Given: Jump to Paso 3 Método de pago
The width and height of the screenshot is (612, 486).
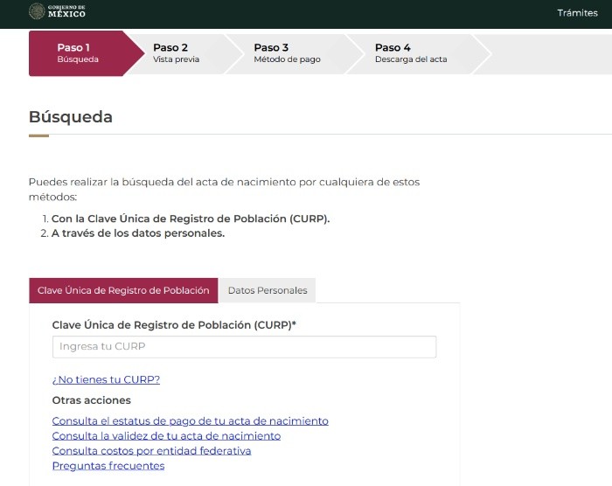Looking at the screenshot, I should 287,53.
